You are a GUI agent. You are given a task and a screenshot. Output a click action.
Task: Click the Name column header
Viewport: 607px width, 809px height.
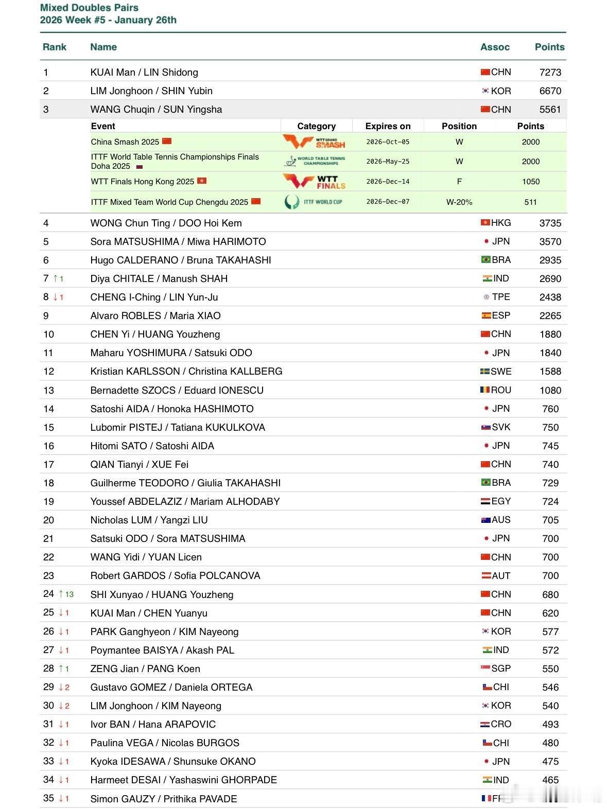pyautogui.click(x=103, y=47)
